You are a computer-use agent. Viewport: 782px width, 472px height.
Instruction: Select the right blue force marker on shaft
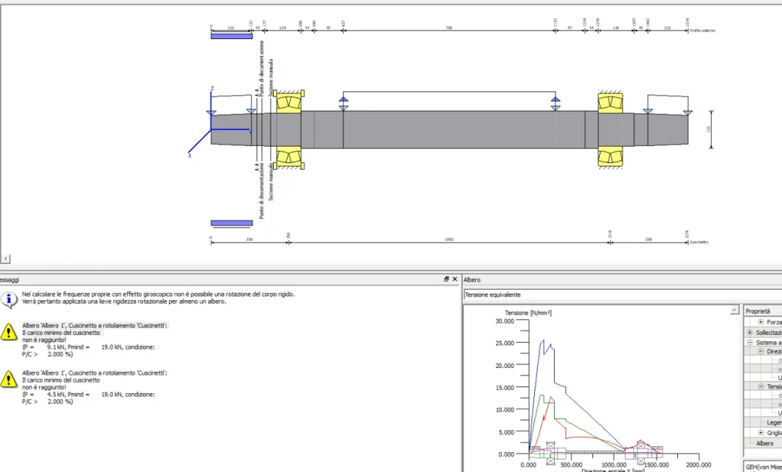556,103
